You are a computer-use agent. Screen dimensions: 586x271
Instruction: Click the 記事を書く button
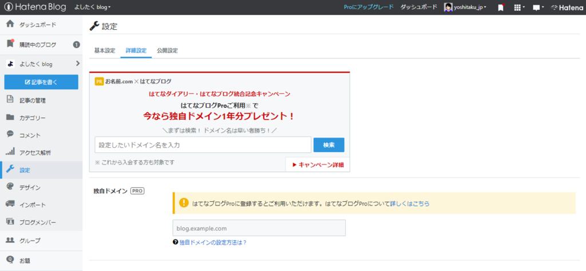tap(41, 82)
